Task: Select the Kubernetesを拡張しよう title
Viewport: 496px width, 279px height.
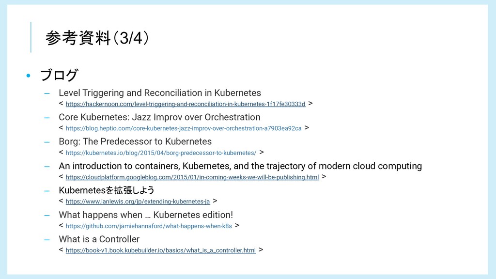Action: 107,190
